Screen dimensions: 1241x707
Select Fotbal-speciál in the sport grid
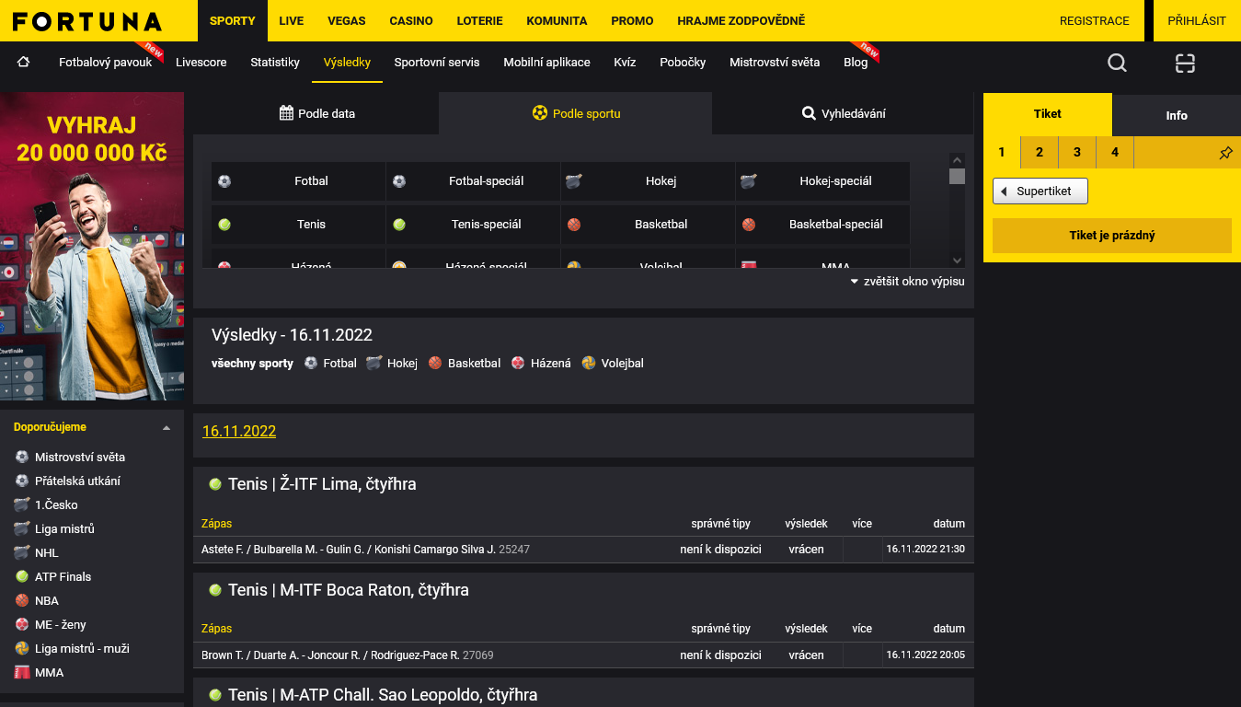pos(474,181)
